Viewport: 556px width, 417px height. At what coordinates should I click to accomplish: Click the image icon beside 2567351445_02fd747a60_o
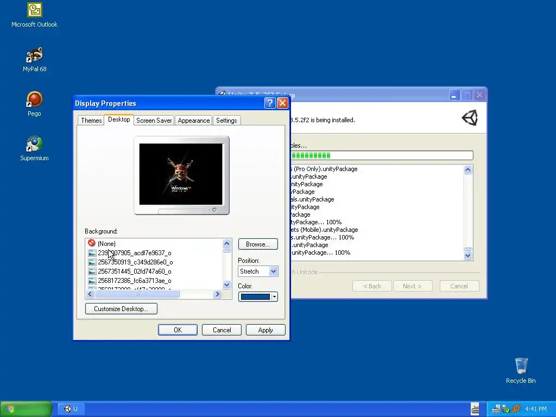pyautogui.click(x=92, y=271)
